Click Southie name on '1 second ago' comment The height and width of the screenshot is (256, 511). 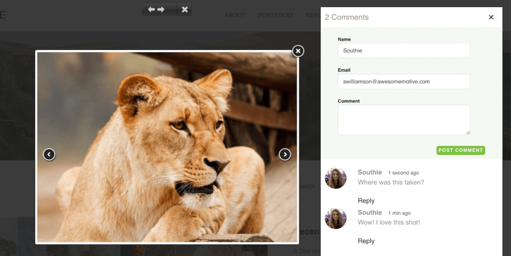tap(370, 172)
